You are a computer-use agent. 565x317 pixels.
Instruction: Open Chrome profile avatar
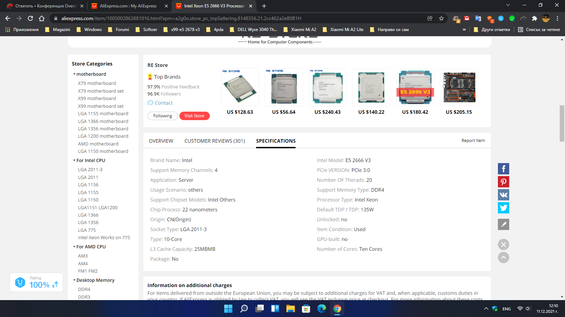tap(546, 18)
